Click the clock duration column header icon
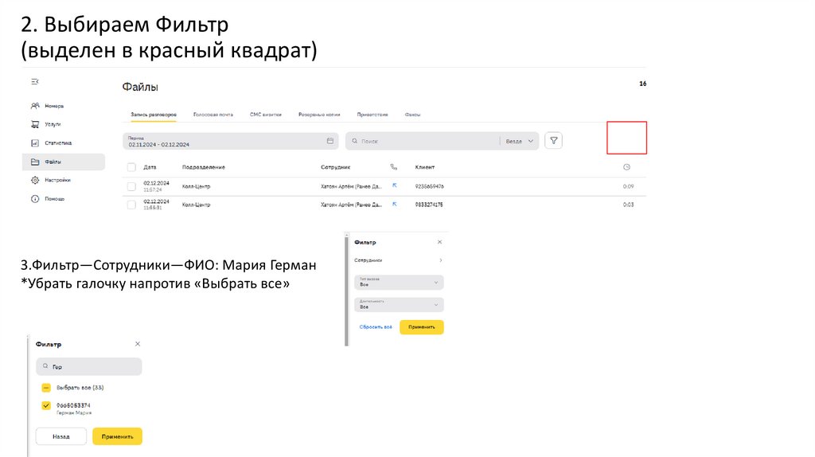The image size is (815, 457). point(627,167)
